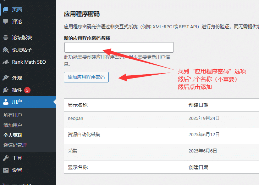Focus the new application password name field

[119, 47]
